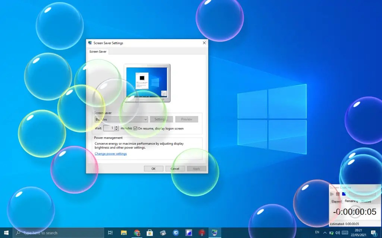Click the blue stop icon in Screen Capture
The width and height of the screenshot is (382, 238).
tap(344, 193)
